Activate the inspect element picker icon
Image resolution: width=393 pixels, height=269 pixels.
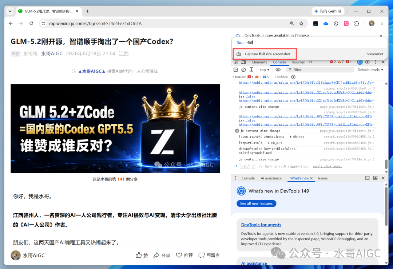(235, 62)
